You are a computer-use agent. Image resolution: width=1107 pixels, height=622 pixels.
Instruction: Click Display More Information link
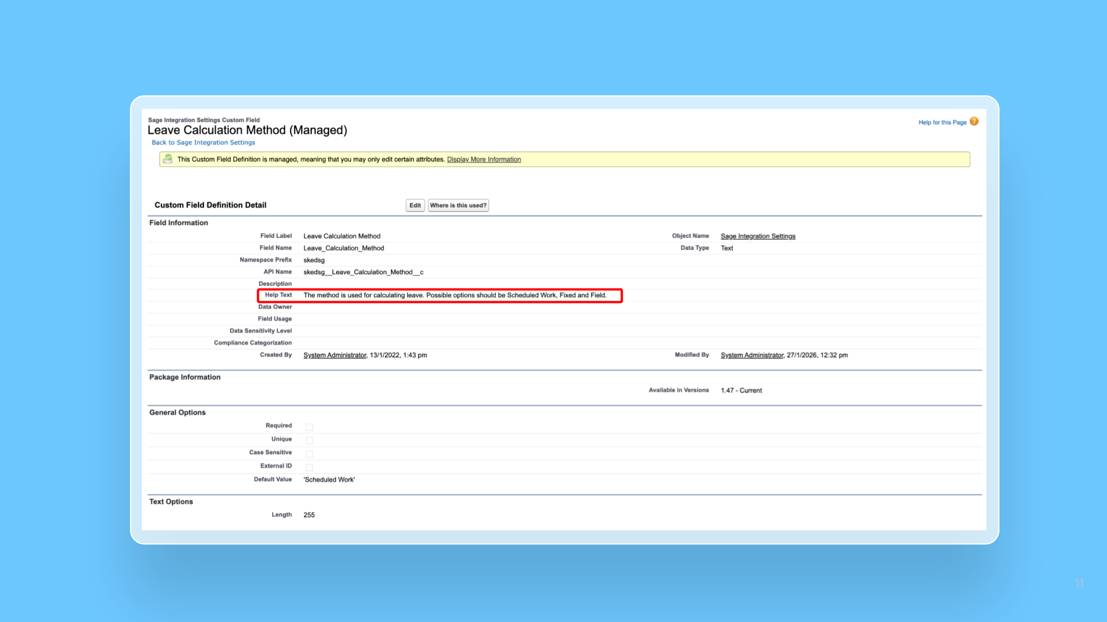(484, 160)
